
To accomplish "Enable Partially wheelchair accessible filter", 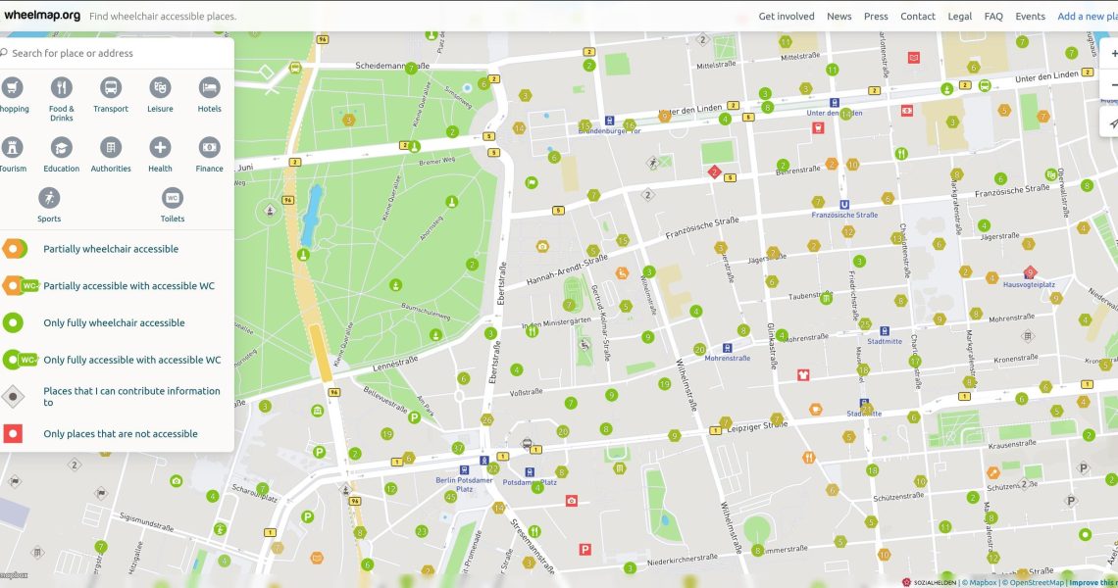I will [x=110, y=249].
